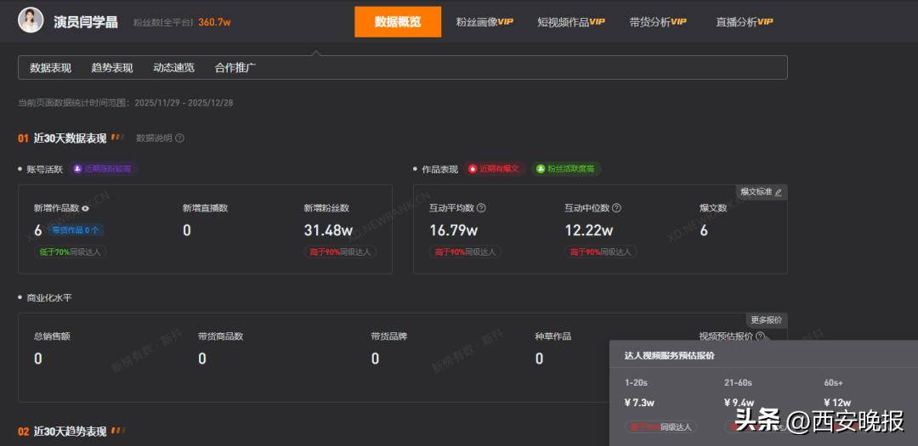This screenshot has height=446, width=918.
Task: Click the purple 近期涨粉较高 tag icon
Action: [77, 169]
